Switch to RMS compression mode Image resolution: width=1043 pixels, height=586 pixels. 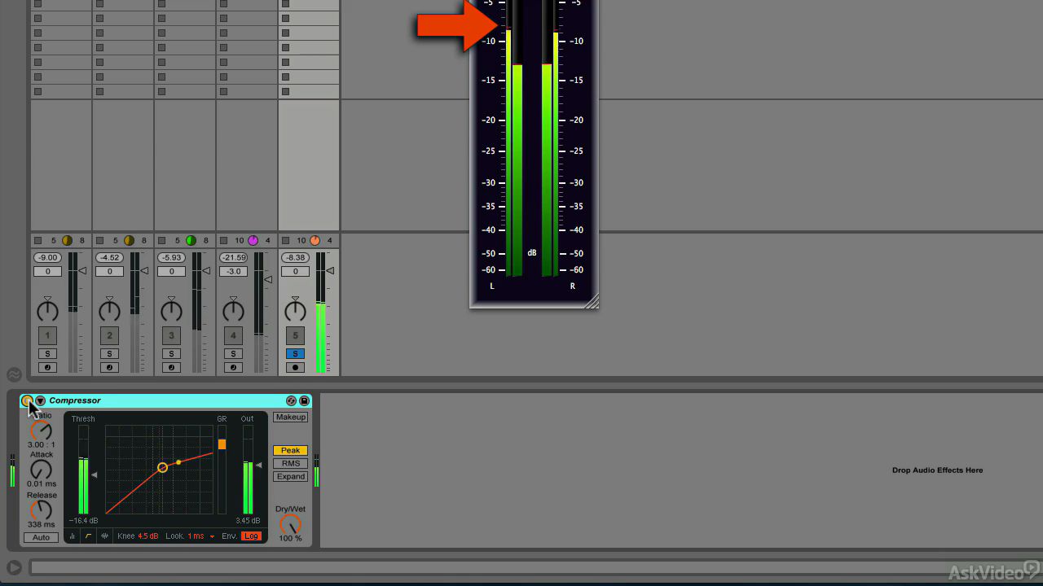click(x=290, y=463)
